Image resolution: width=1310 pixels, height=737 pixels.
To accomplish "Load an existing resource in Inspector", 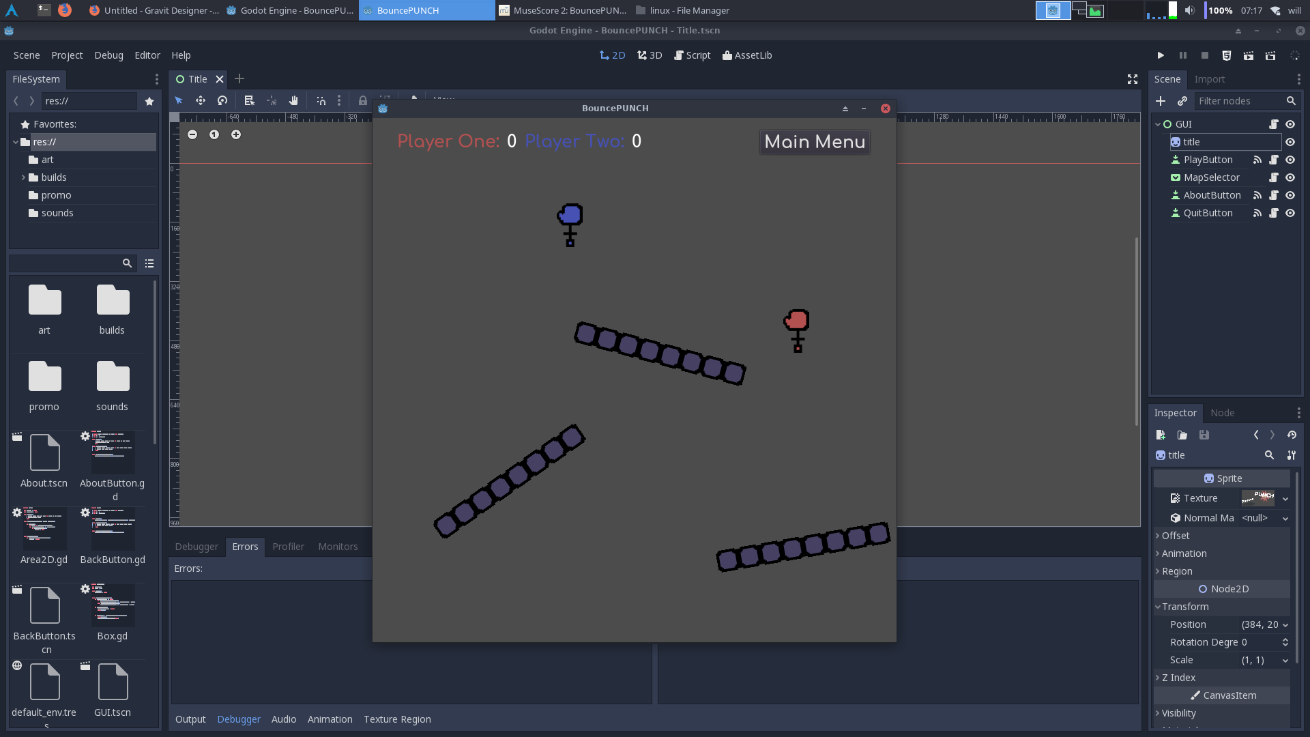I will (x=1182, y=435).
